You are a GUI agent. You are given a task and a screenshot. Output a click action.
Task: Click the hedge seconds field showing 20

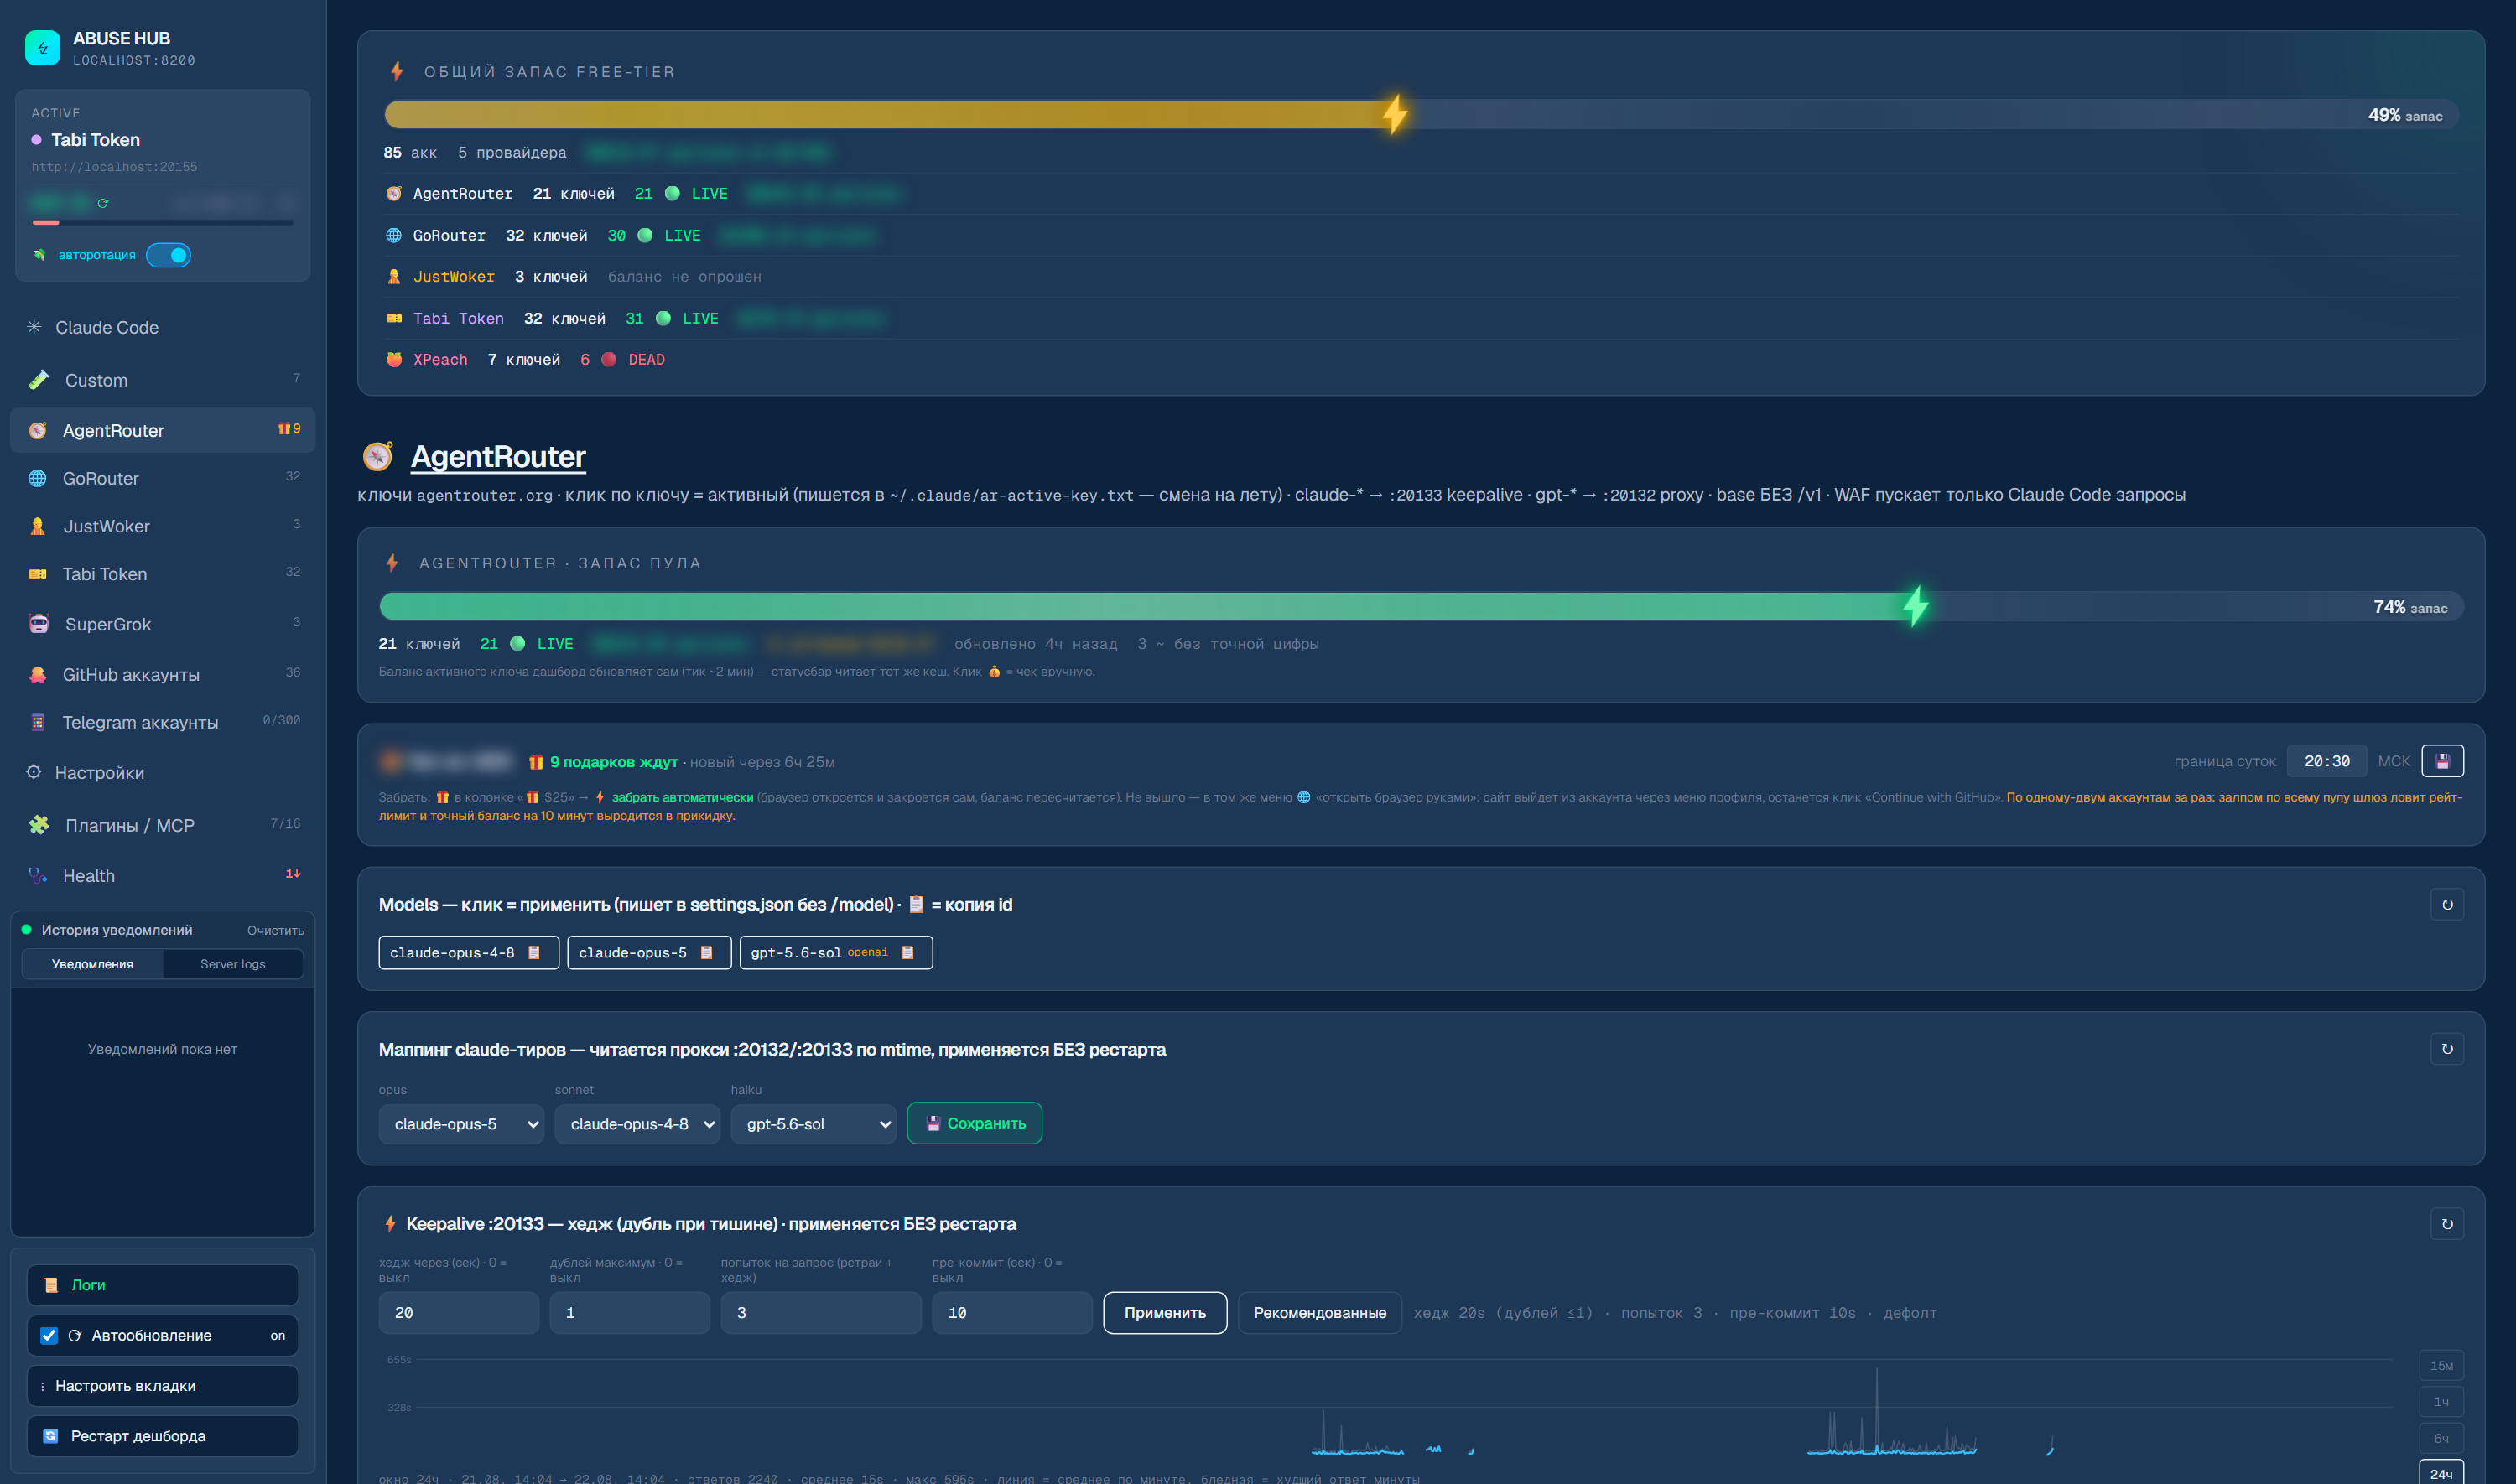(459, 1313)
